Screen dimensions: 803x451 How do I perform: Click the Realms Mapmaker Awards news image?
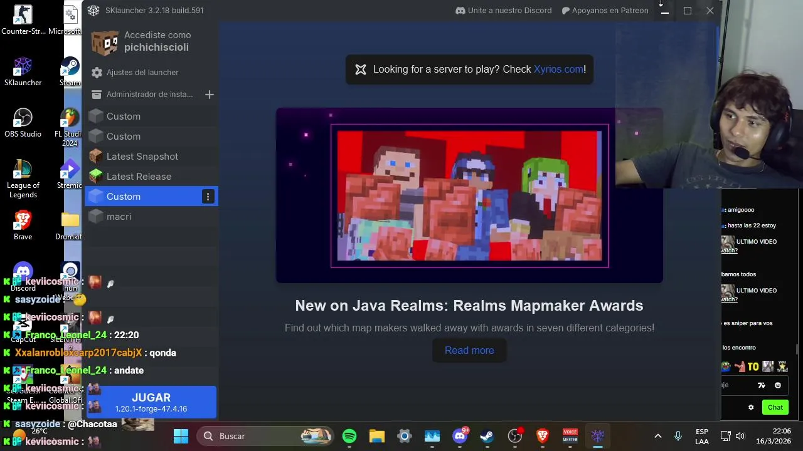(x=469, y=195)
